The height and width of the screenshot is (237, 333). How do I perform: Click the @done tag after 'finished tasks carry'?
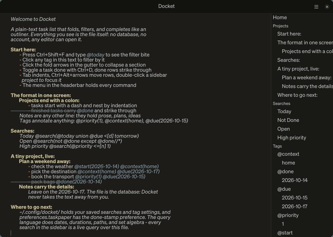pos(85,111)
